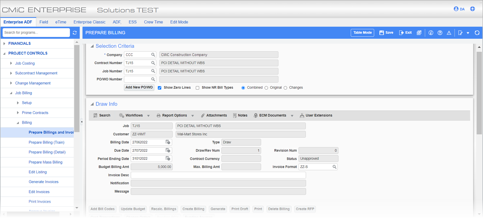The width and height of the screenshot is (483, 218).
Task: Click the search for programs field
Action: (36, 33)
